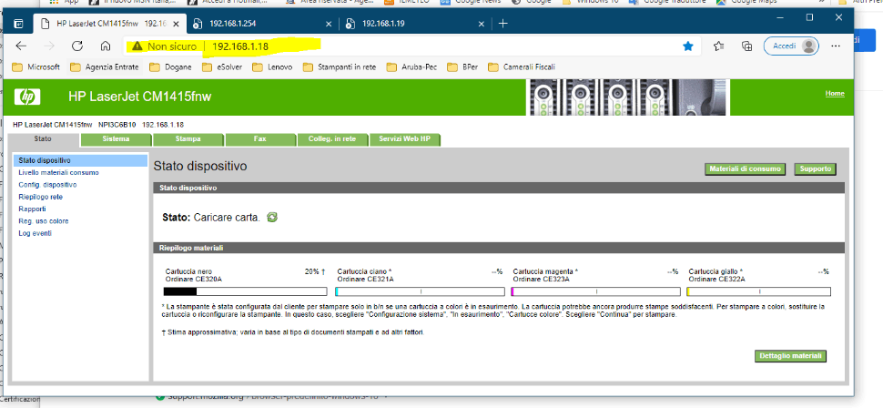
Task: Open the Stampa tab
Action: 188,139
